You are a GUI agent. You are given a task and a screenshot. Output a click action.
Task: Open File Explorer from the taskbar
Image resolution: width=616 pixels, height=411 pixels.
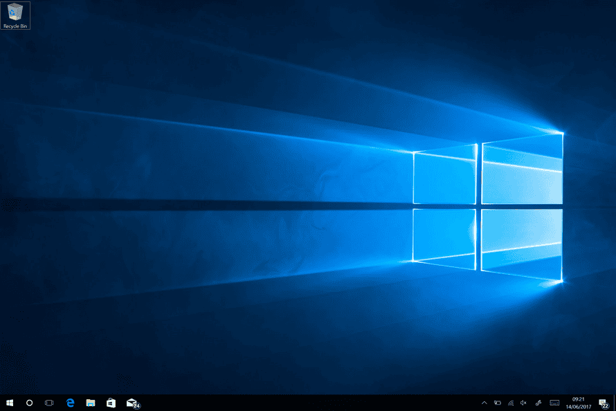[x=90, y=402]
